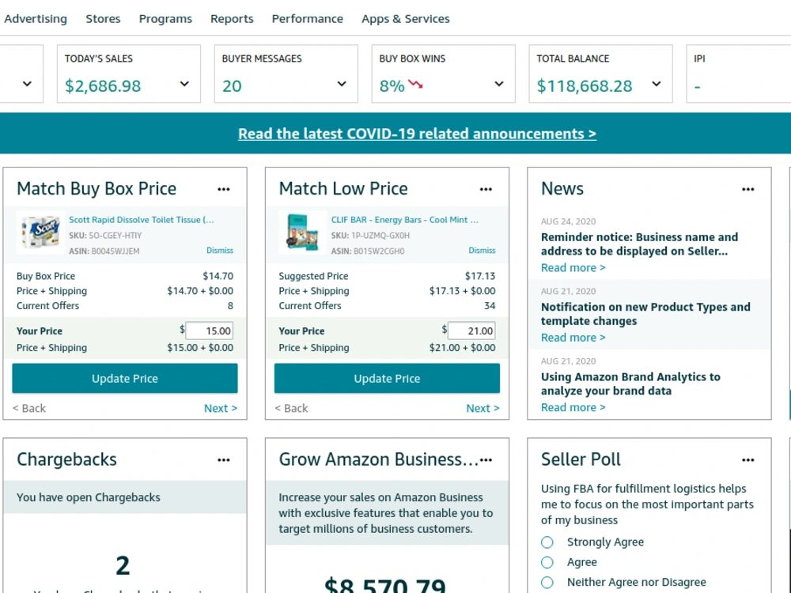
Task: Open News widget options menu
Action: tap(748, 190)
